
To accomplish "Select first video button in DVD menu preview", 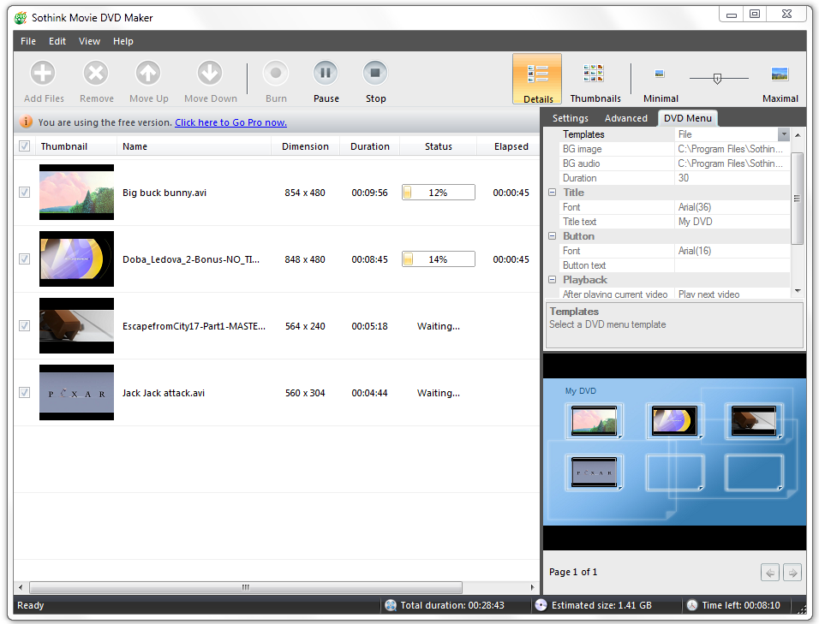I will 594,420.
